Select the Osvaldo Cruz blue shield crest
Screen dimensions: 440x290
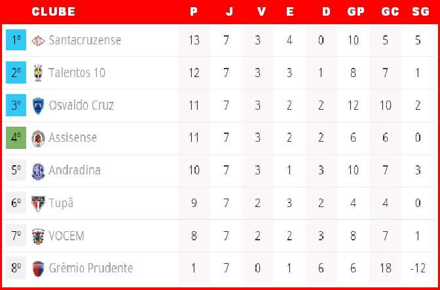click(x=38, y=106)
